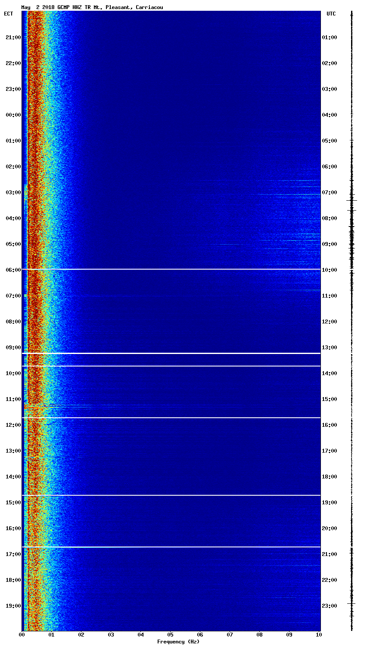Pick the 07 frequency tick label
This screenshot has height=646, width=367.
pyautogui.click(x=230, y=635)
